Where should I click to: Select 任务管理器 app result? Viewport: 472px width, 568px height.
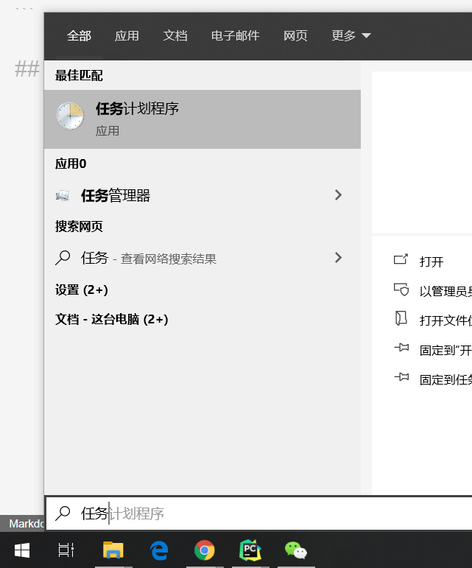[x=202, y=196]
